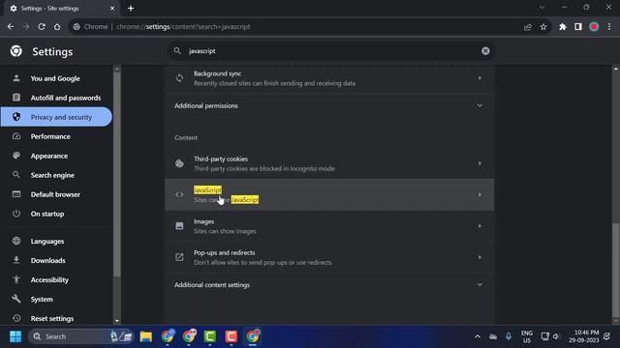This screenshot has height=348, width=620.
Task: Open Default browser settings
Action: pos(56,194)
